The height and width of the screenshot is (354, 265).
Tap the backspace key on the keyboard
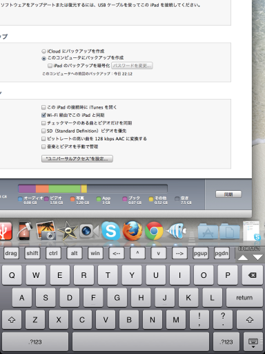pos(253,275)
